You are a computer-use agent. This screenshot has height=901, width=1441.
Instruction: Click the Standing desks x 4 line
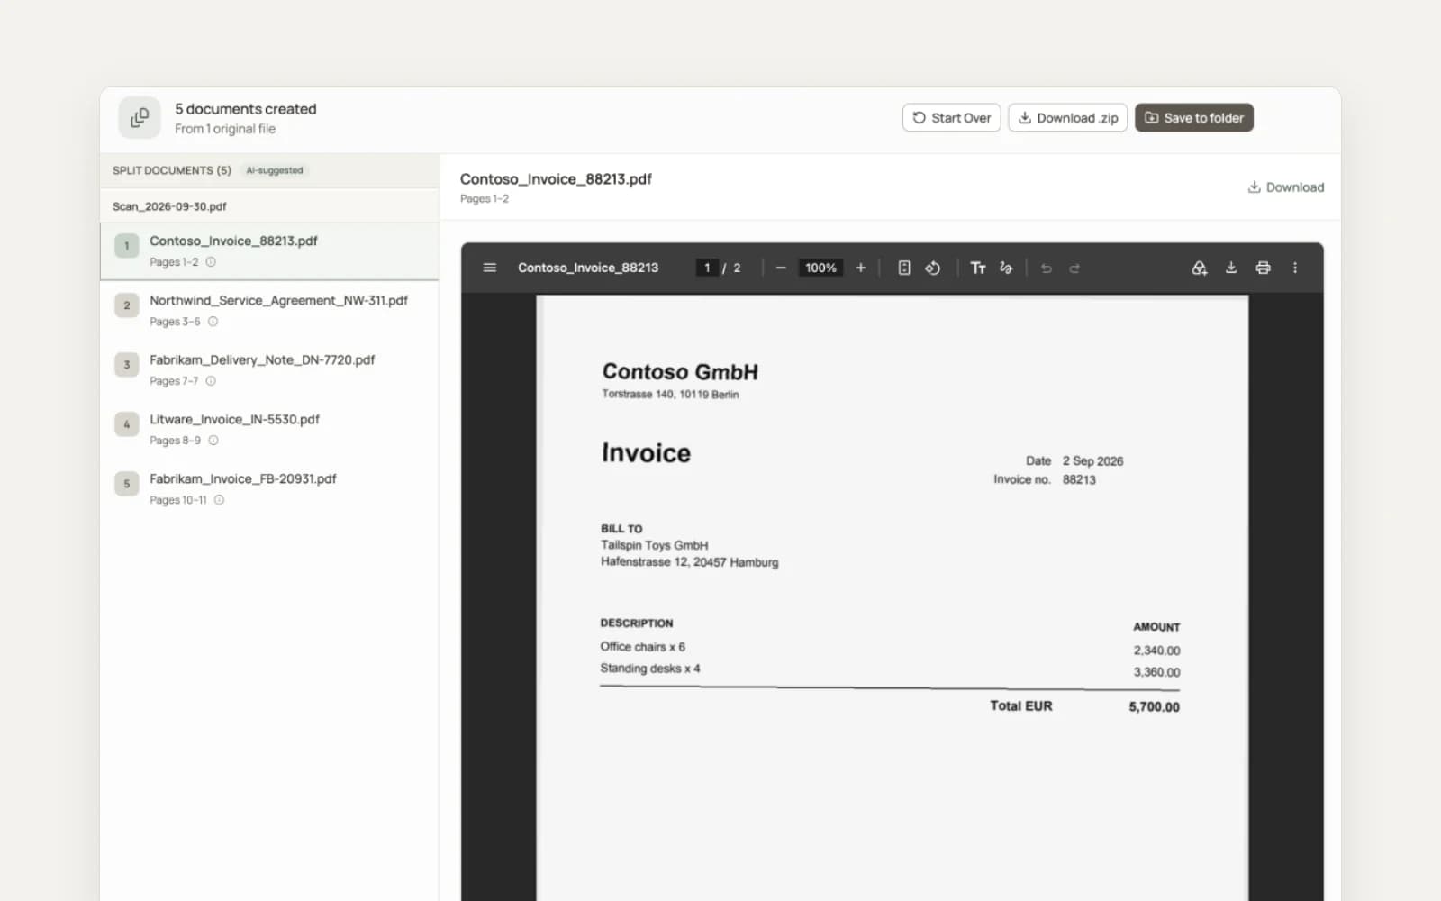tap(650, 669)
